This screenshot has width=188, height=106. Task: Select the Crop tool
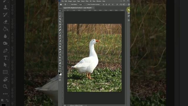click(x=60, y=21)
